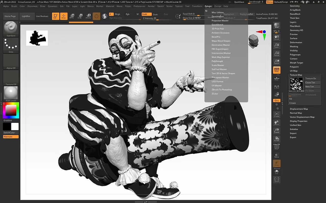This screenshot has width=326, height=203.
Task: Open the Zplugin menu
Action: pyautogui.click(x=208, y=6)
